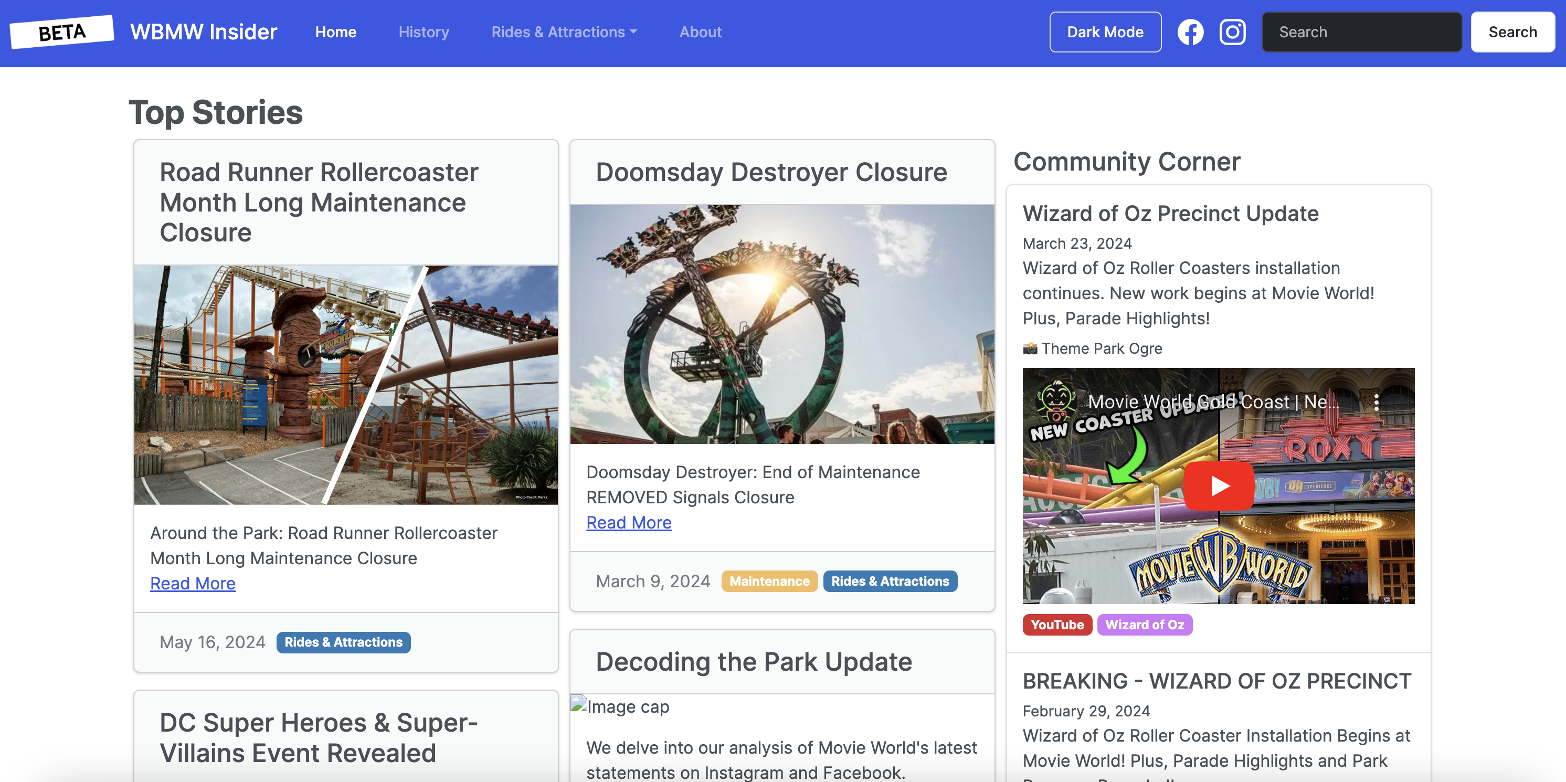
Task: Click the YouTube tag badge
Action: pos(1057,625)
